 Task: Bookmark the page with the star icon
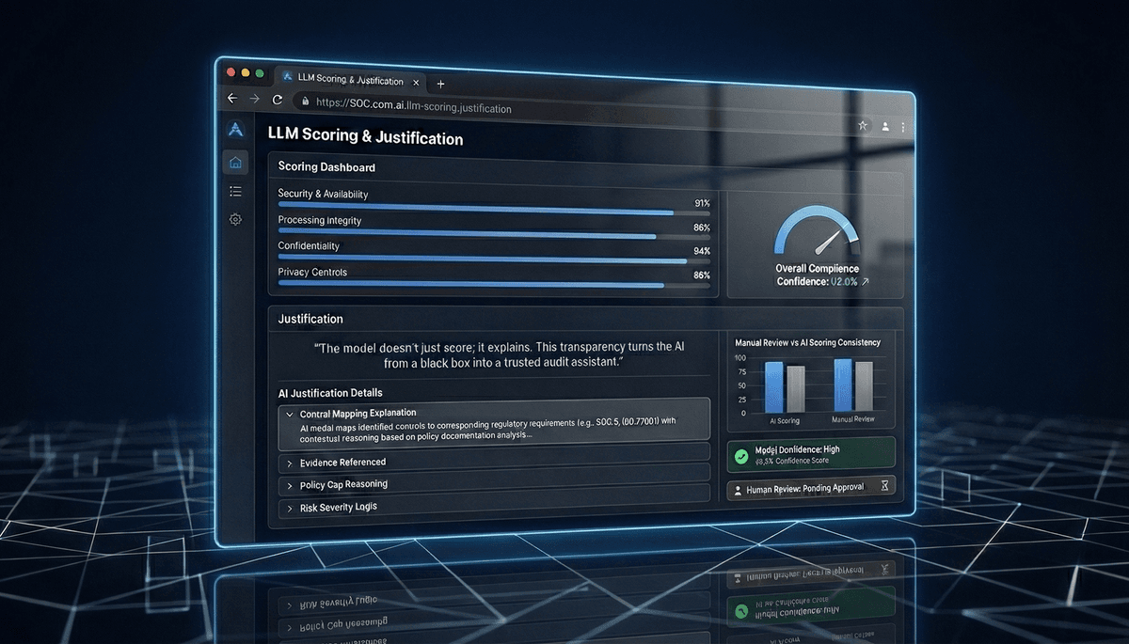point(863,125)
